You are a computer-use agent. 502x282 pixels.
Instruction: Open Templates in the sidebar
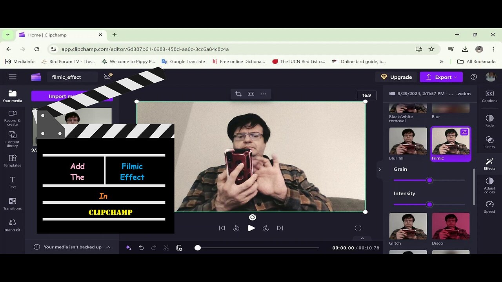tap(13, 161)
